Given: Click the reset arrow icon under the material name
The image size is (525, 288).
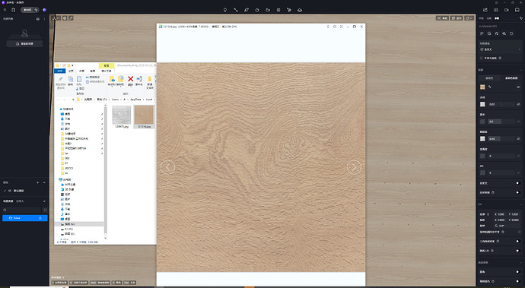Looking at the screenshot, I should tap(511, 33).
